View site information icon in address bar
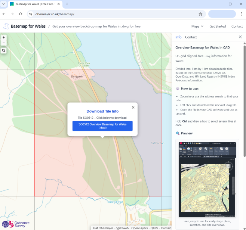The image size is (246, 230). coord(31,14)
